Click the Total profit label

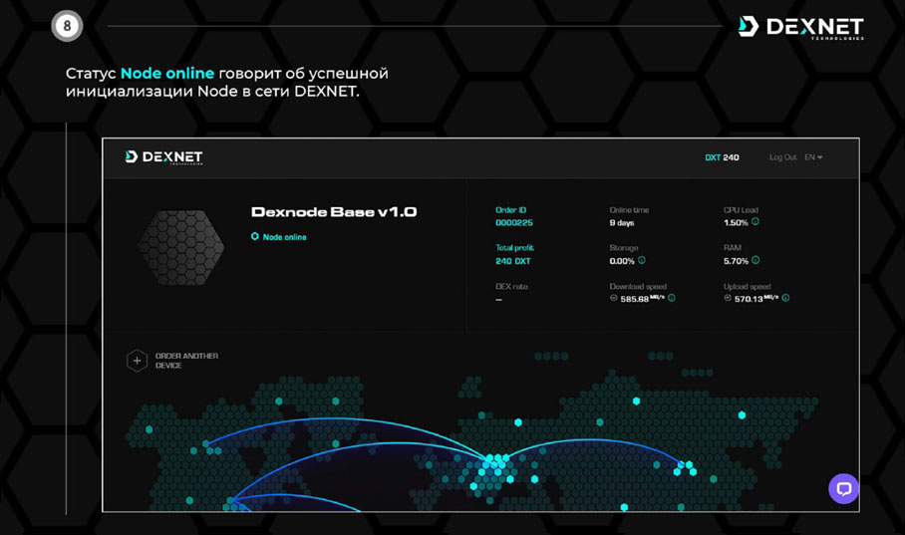514,248
